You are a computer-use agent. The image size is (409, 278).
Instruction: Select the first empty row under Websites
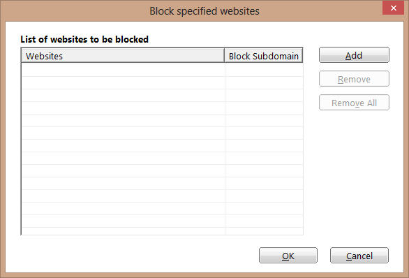point(123,70)
